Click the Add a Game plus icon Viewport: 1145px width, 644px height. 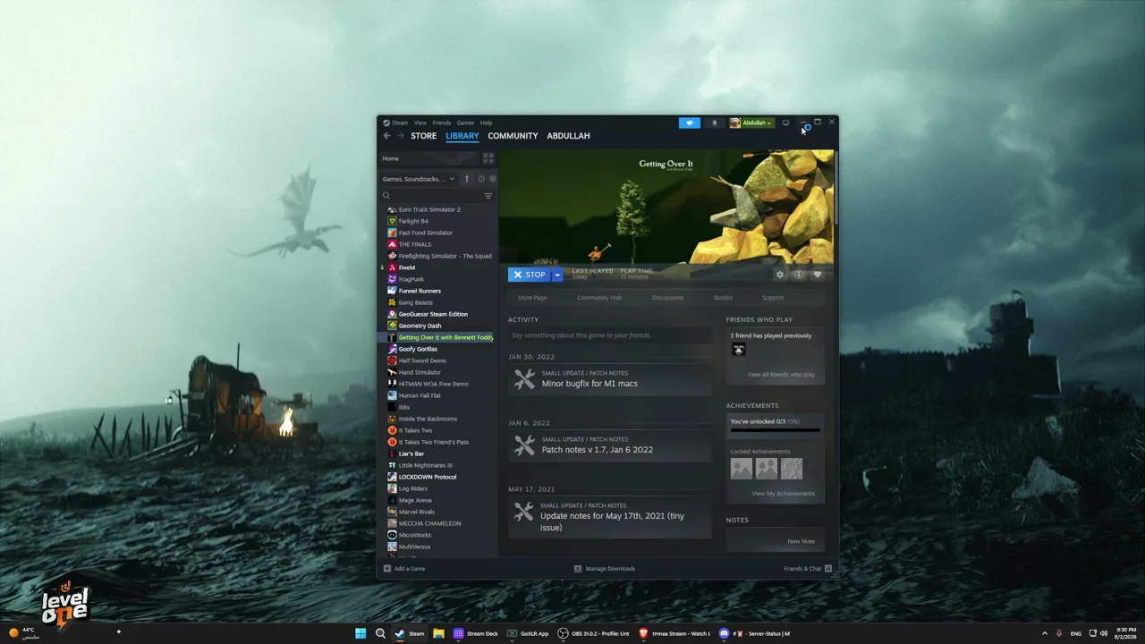coord(387,568)
